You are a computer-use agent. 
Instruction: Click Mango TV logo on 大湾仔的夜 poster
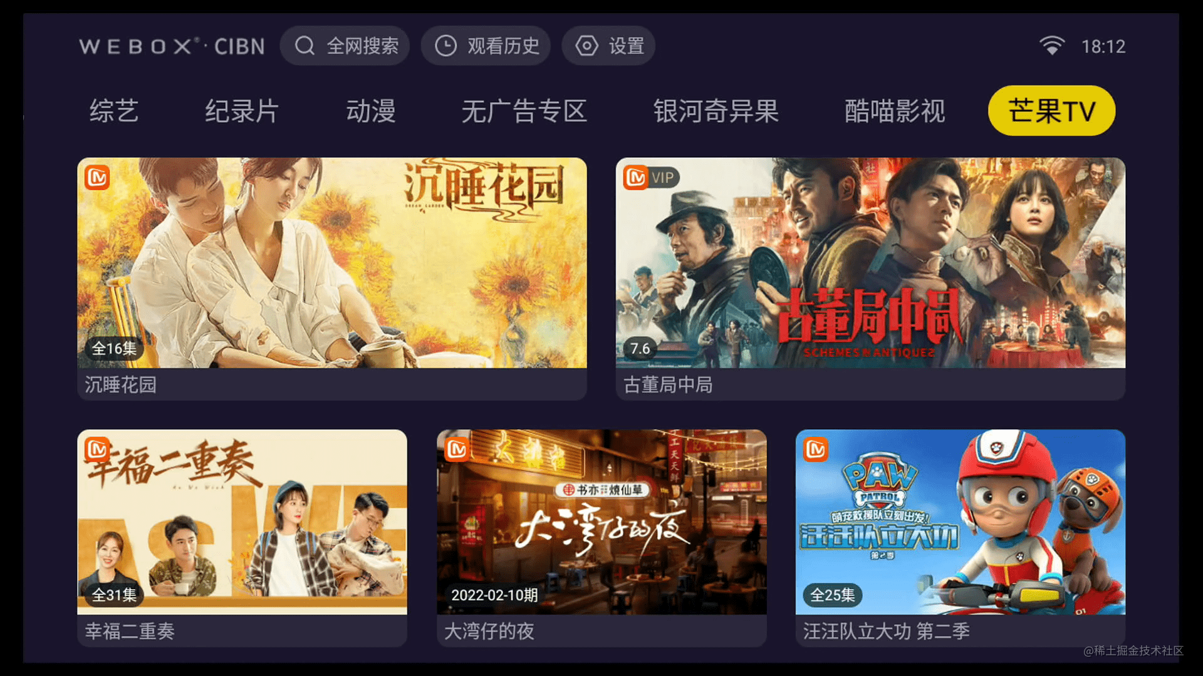click(457, 449)
